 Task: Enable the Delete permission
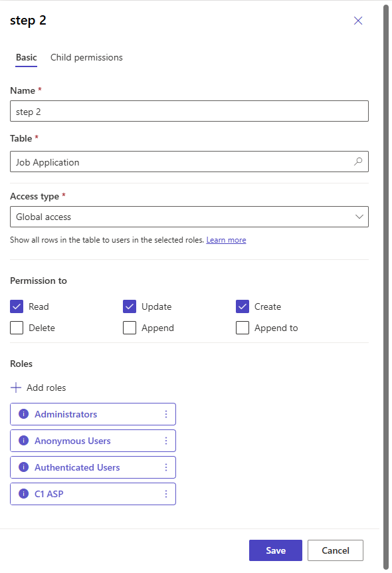pyautogui.click(x=16, y=328)
